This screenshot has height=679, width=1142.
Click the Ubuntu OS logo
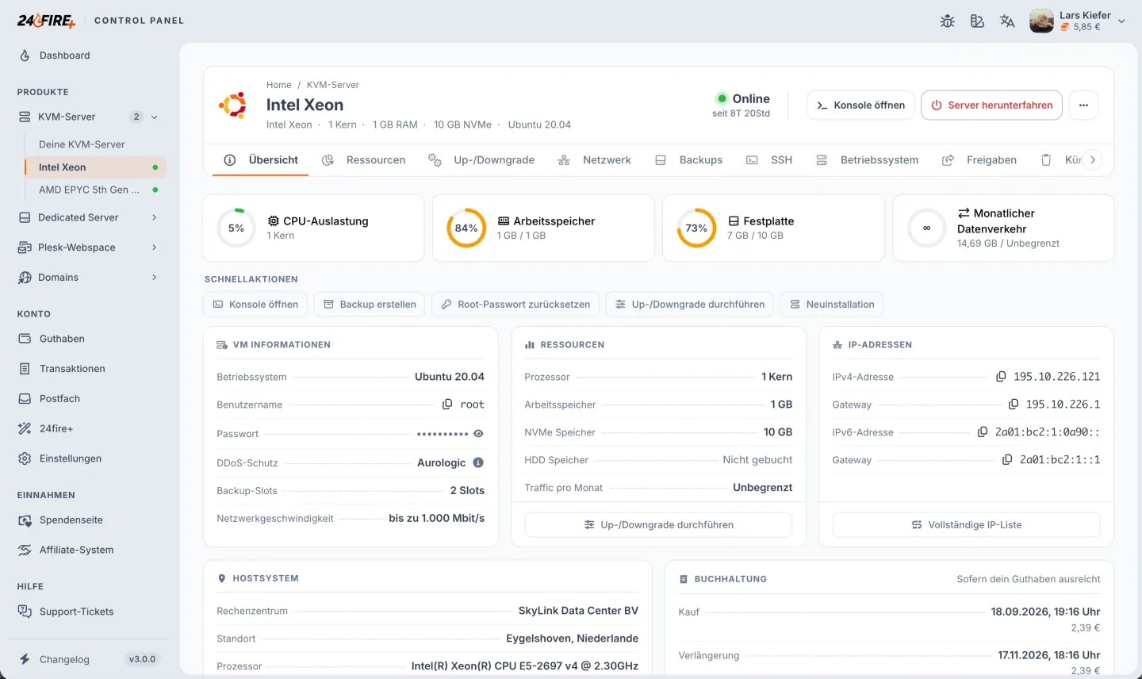[233, 105]
